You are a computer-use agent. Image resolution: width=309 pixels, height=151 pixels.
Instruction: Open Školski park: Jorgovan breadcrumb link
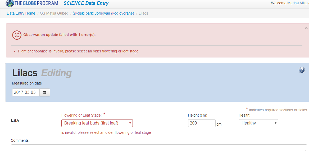[103, 13]
